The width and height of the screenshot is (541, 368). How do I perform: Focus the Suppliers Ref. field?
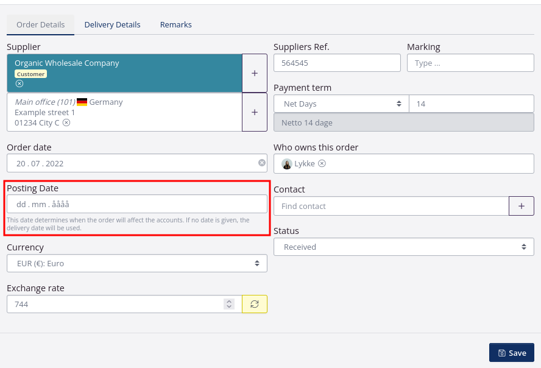tap(337, 63)
